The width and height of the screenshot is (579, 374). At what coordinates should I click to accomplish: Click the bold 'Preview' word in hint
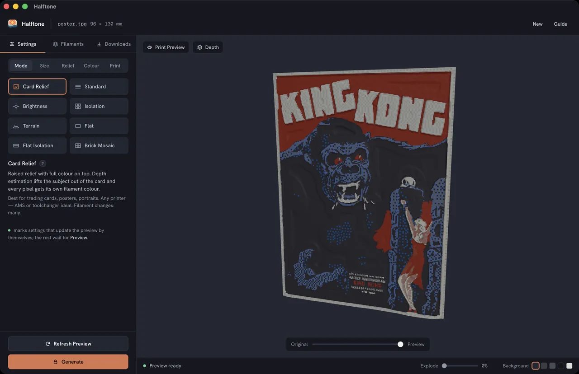[78, 238]
